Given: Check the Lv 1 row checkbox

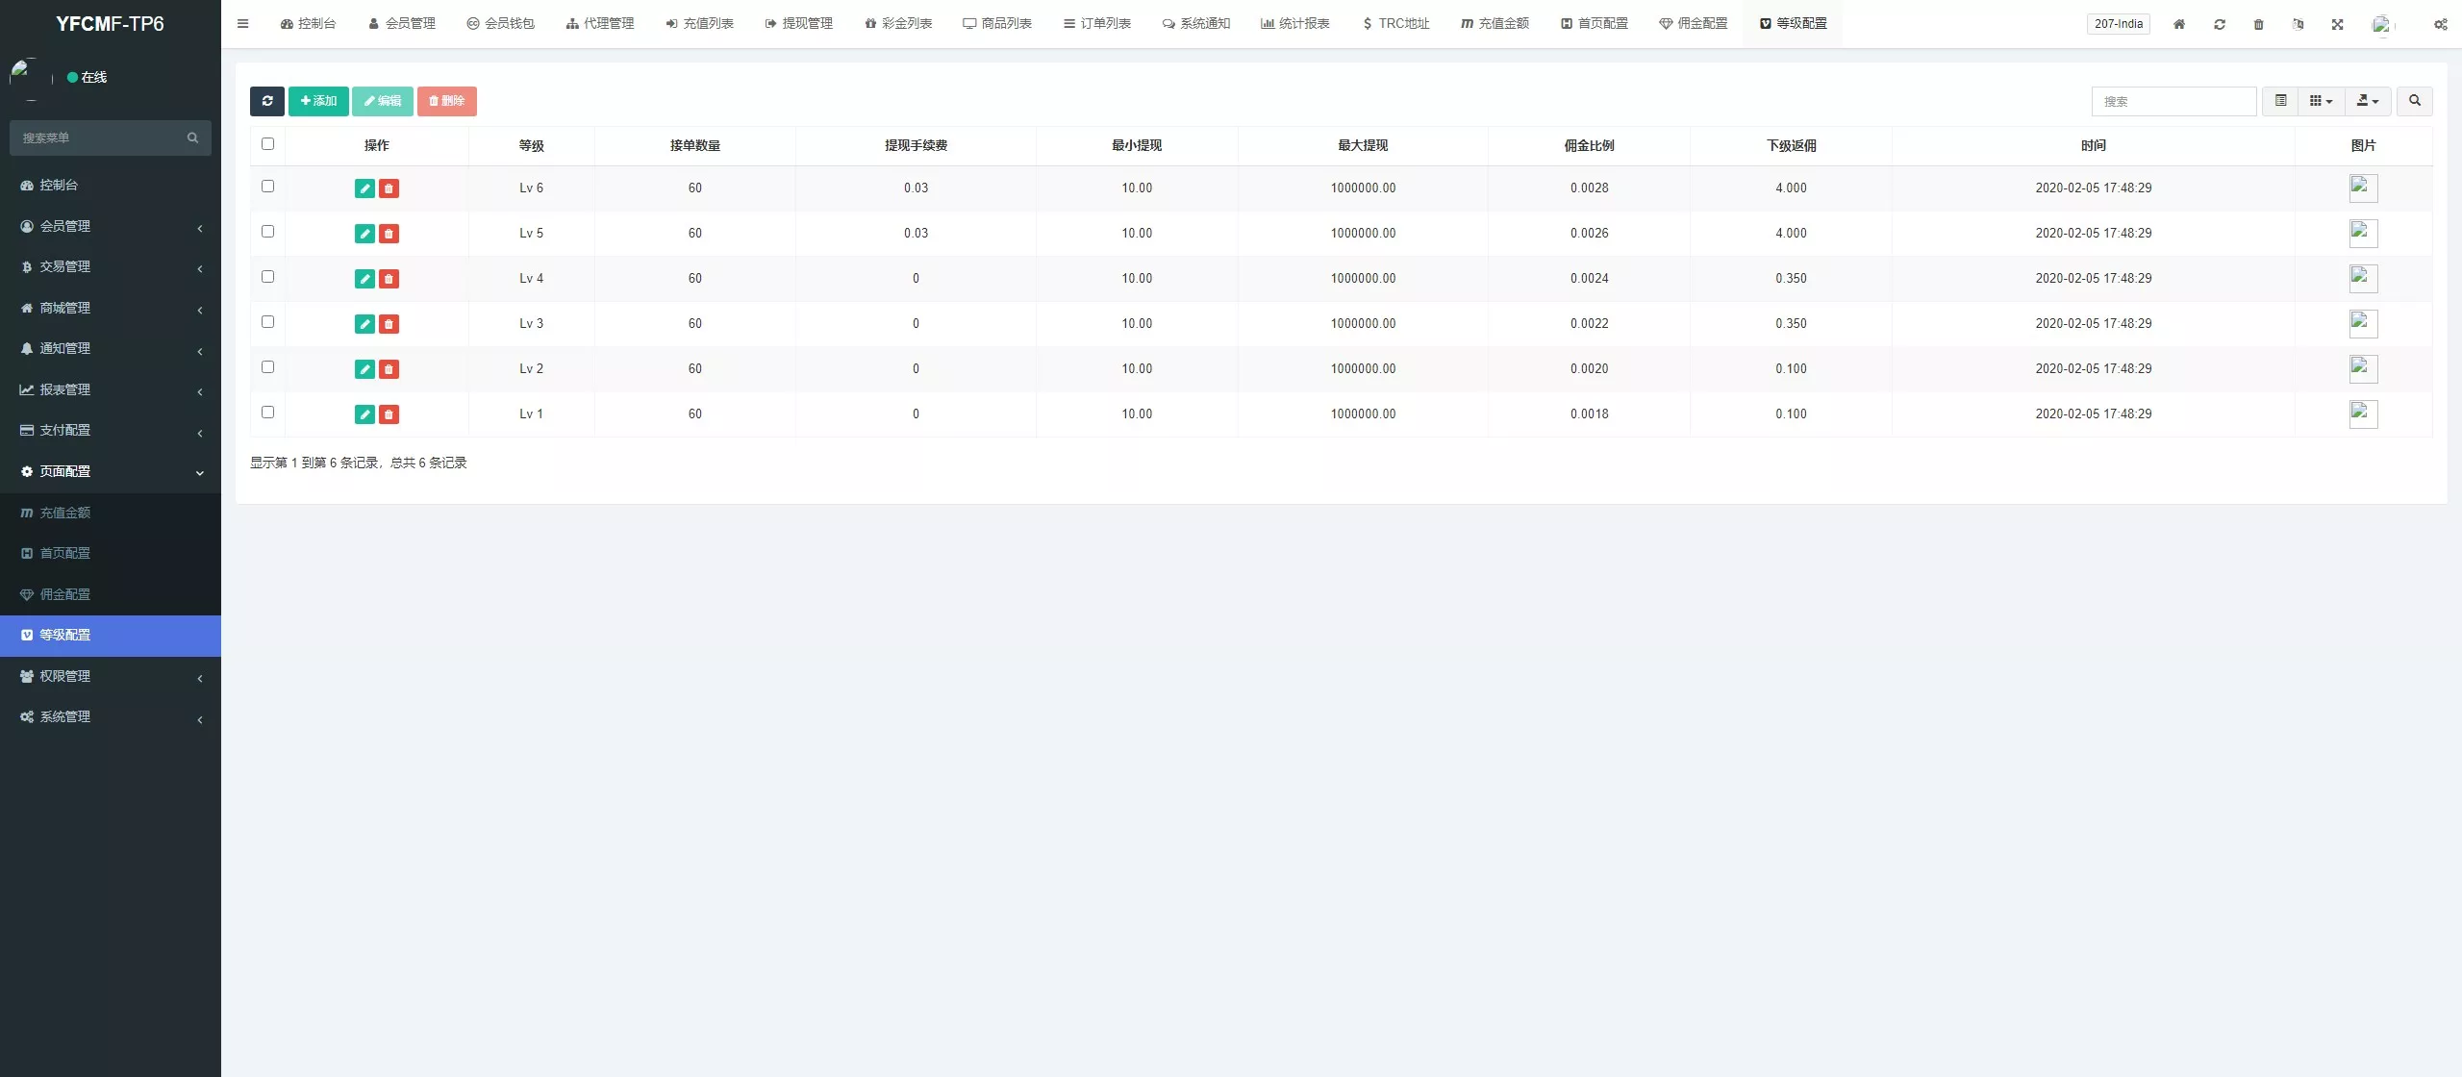Looking at the screenshot, I should (x=267, y=413).
